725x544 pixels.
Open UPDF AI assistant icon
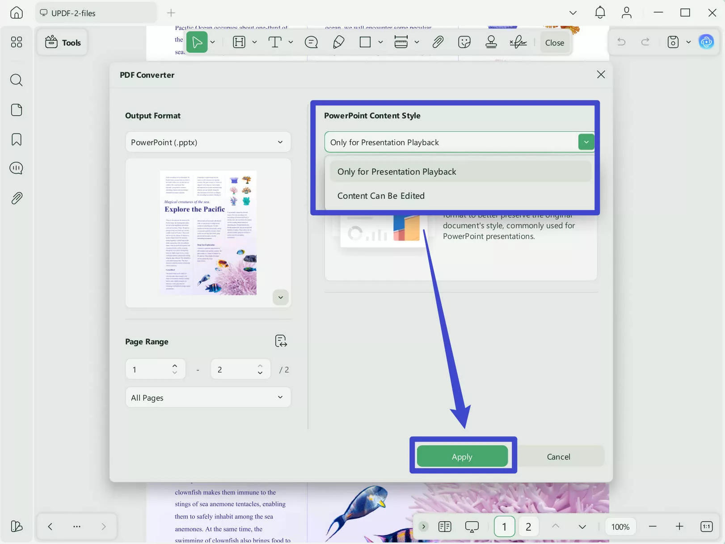(706, 42)
